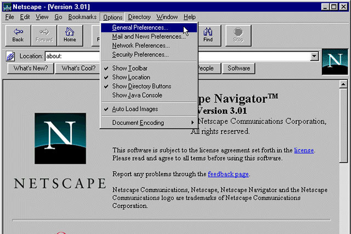This screenshot has width=351, height=234.
Task: Click the People directory button
Action: pyautogui.click(x=210, y=69)
